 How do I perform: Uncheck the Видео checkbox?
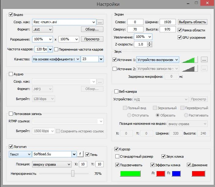click(x=11, y=15)
